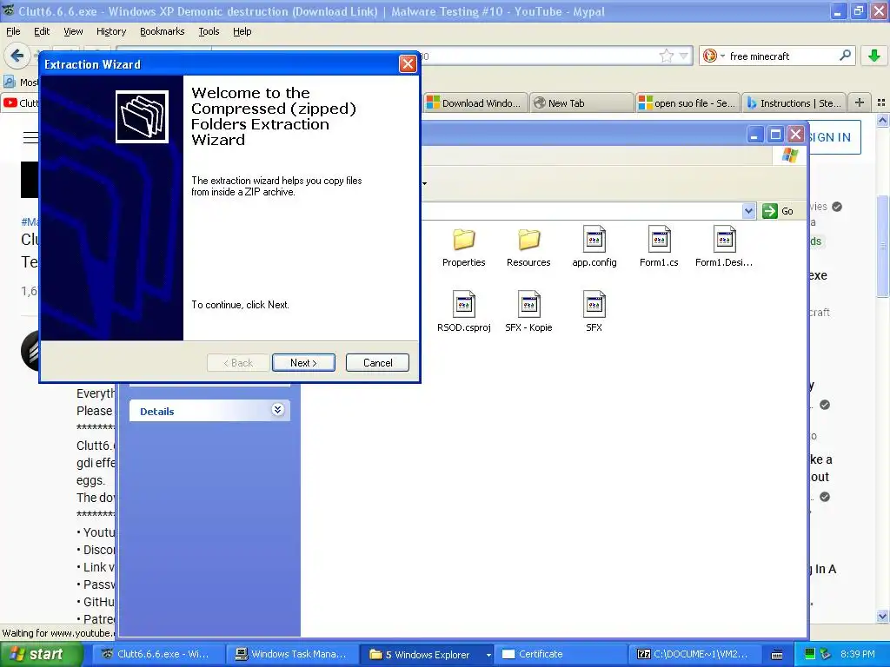Switch to the open suo file tab
The image size is (890, 667).
point(688,103)
